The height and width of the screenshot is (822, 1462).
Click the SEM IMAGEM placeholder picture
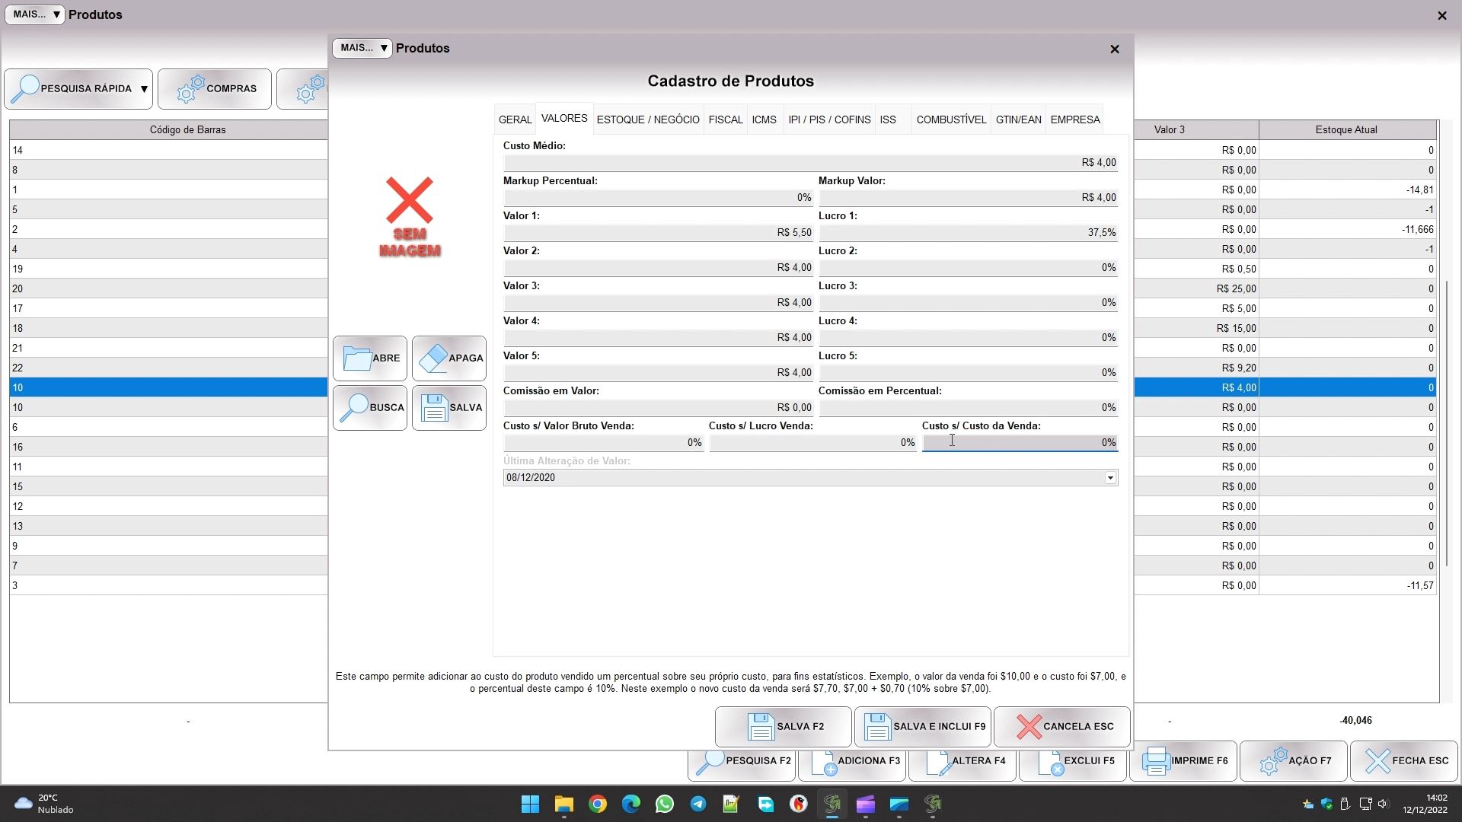[410, 217]
